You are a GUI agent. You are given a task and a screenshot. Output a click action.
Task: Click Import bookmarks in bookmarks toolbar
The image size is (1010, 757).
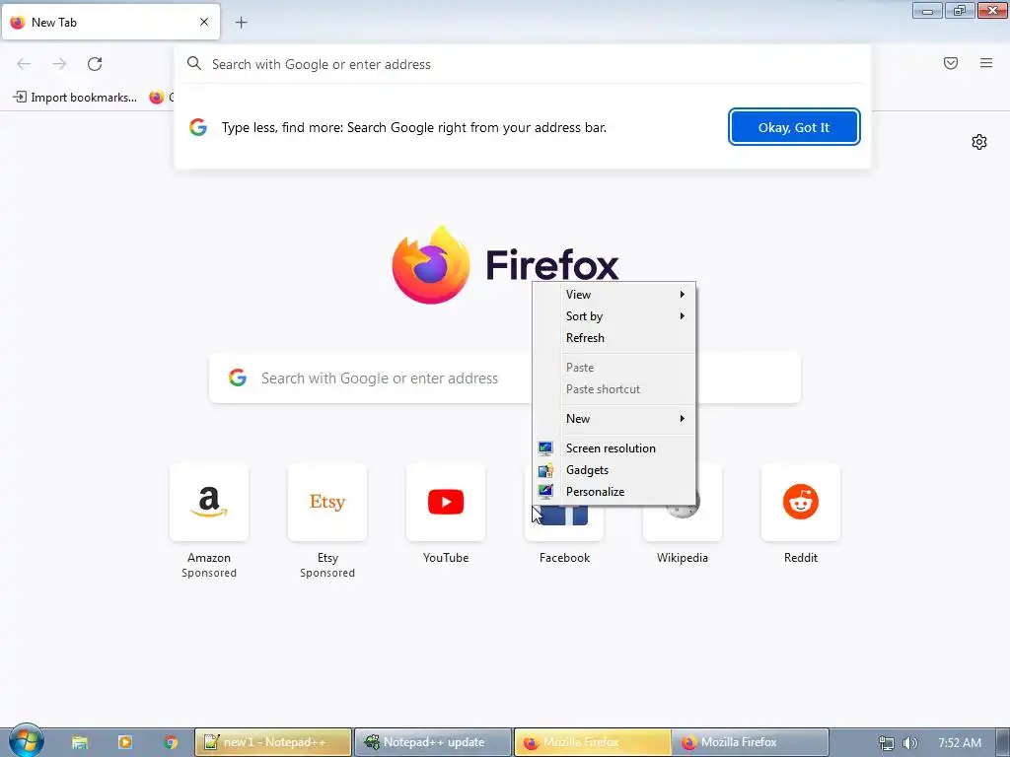75,98
